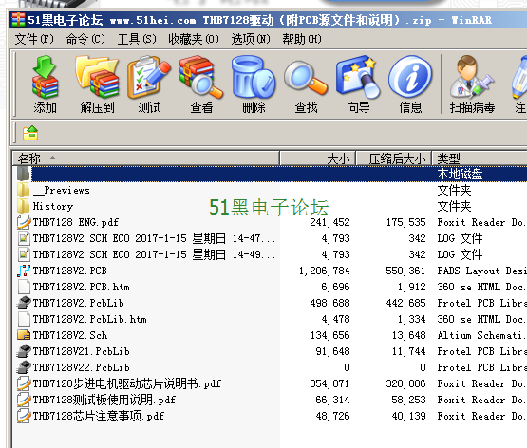The image size is (527, 448).
Task: Open the 帮助(H) menu
Action: coord(302,39)
